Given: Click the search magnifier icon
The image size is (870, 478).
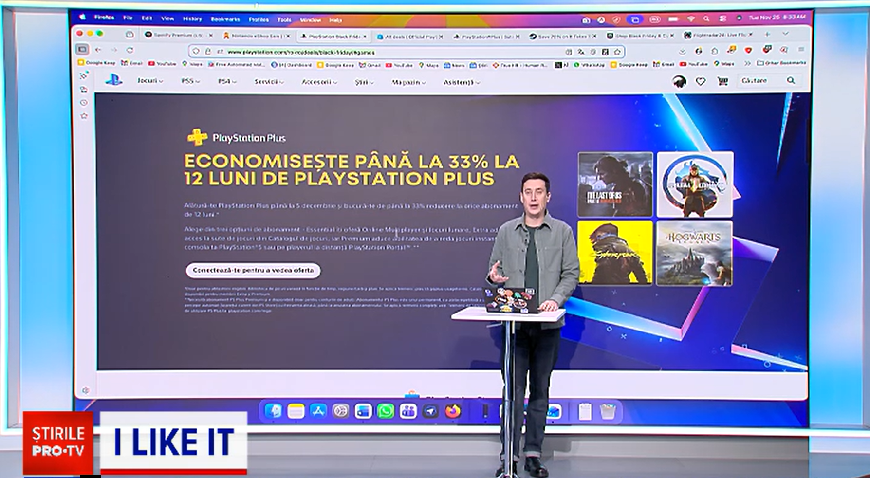Looking at the screenshot, I should tap(791, 80).
